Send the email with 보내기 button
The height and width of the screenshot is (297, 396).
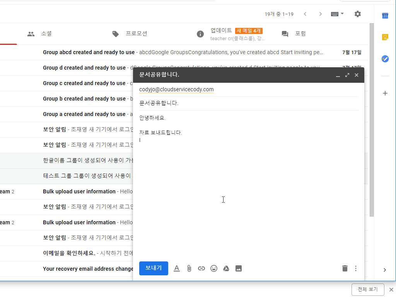click(154, 268)
